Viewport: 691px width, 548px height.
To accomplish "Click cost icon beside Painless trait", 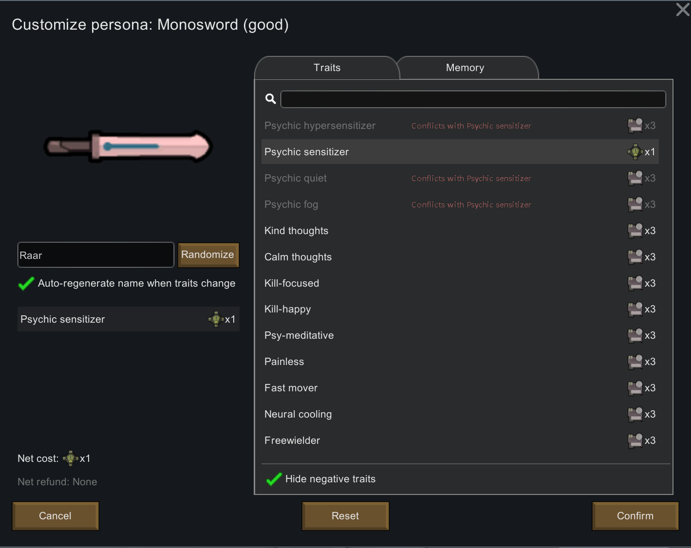I will coord(635,362).
